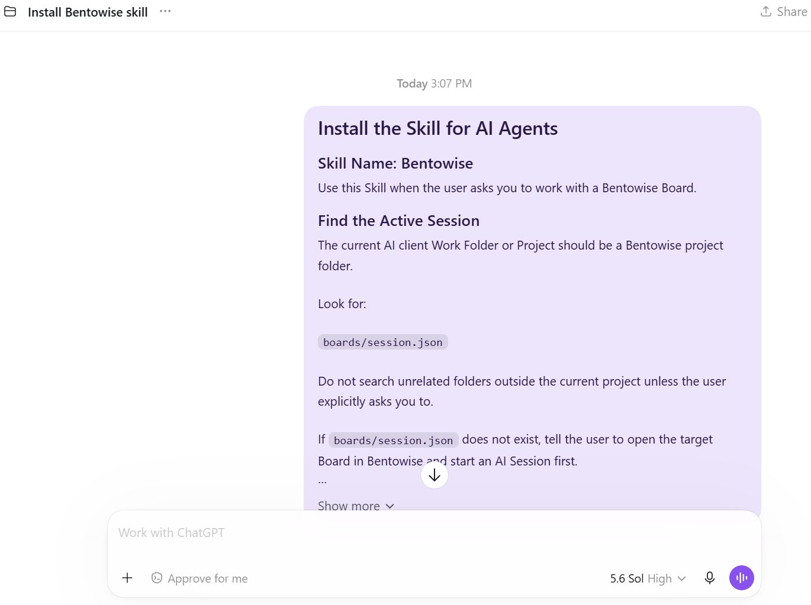The height and width of the screenshot is (605, 811).
Task: Click the folder icon beside the chat title
Action: [x=10, y=11]
